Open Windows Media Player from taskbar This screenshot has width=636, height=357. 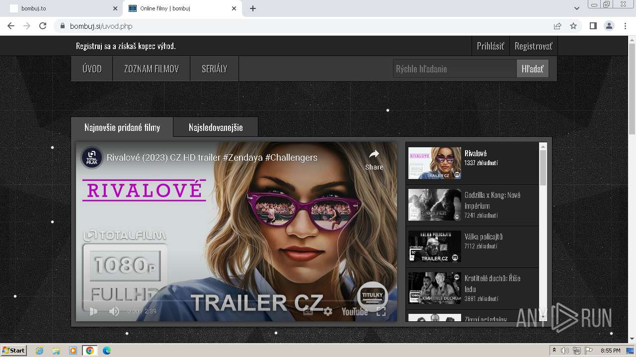tap(73, 351)
